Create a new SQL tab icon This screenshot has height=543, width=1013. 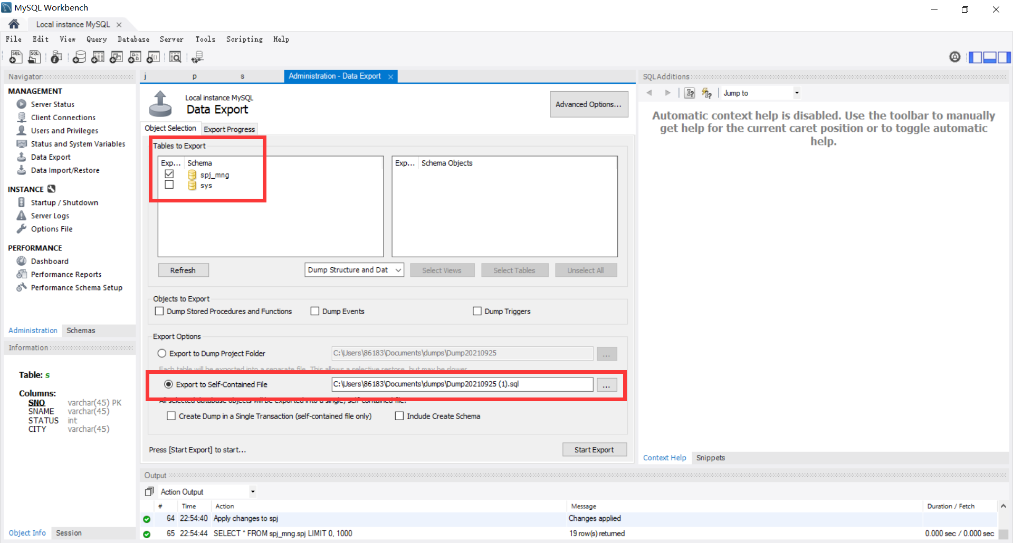(16, 57)
